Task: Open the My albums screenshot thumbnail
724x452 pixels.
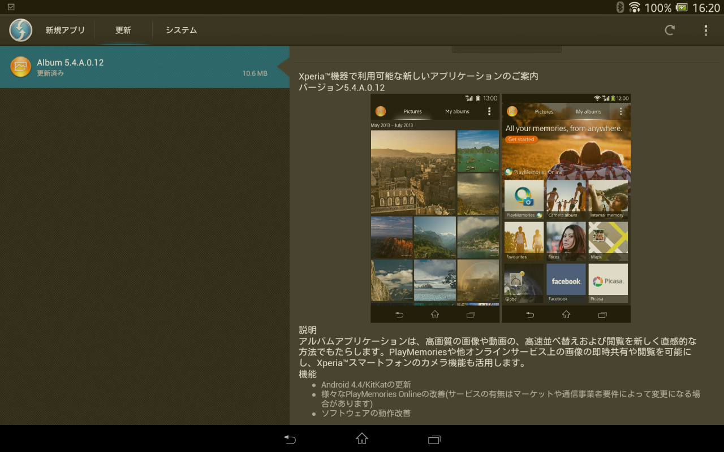Action: tap(566, 208)
